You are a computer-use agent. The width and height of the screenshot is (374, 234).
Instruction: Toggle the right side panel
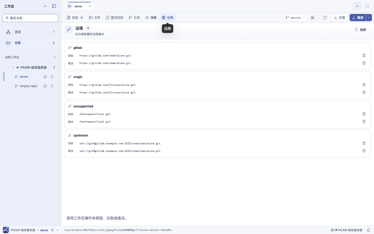367,6
